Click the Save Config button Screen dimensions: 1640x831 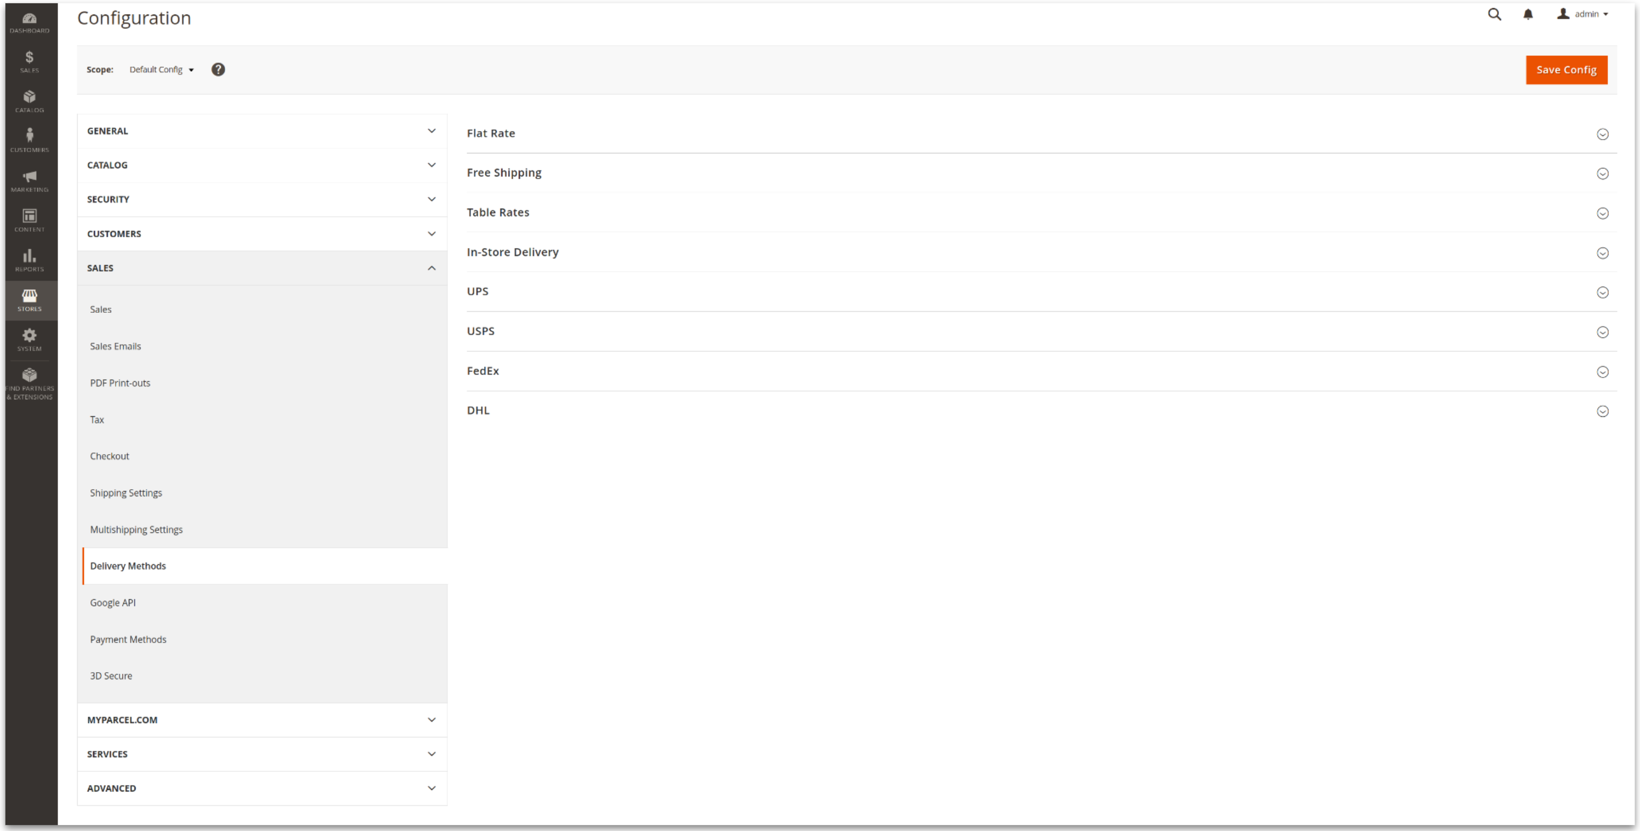[1566, 70]
